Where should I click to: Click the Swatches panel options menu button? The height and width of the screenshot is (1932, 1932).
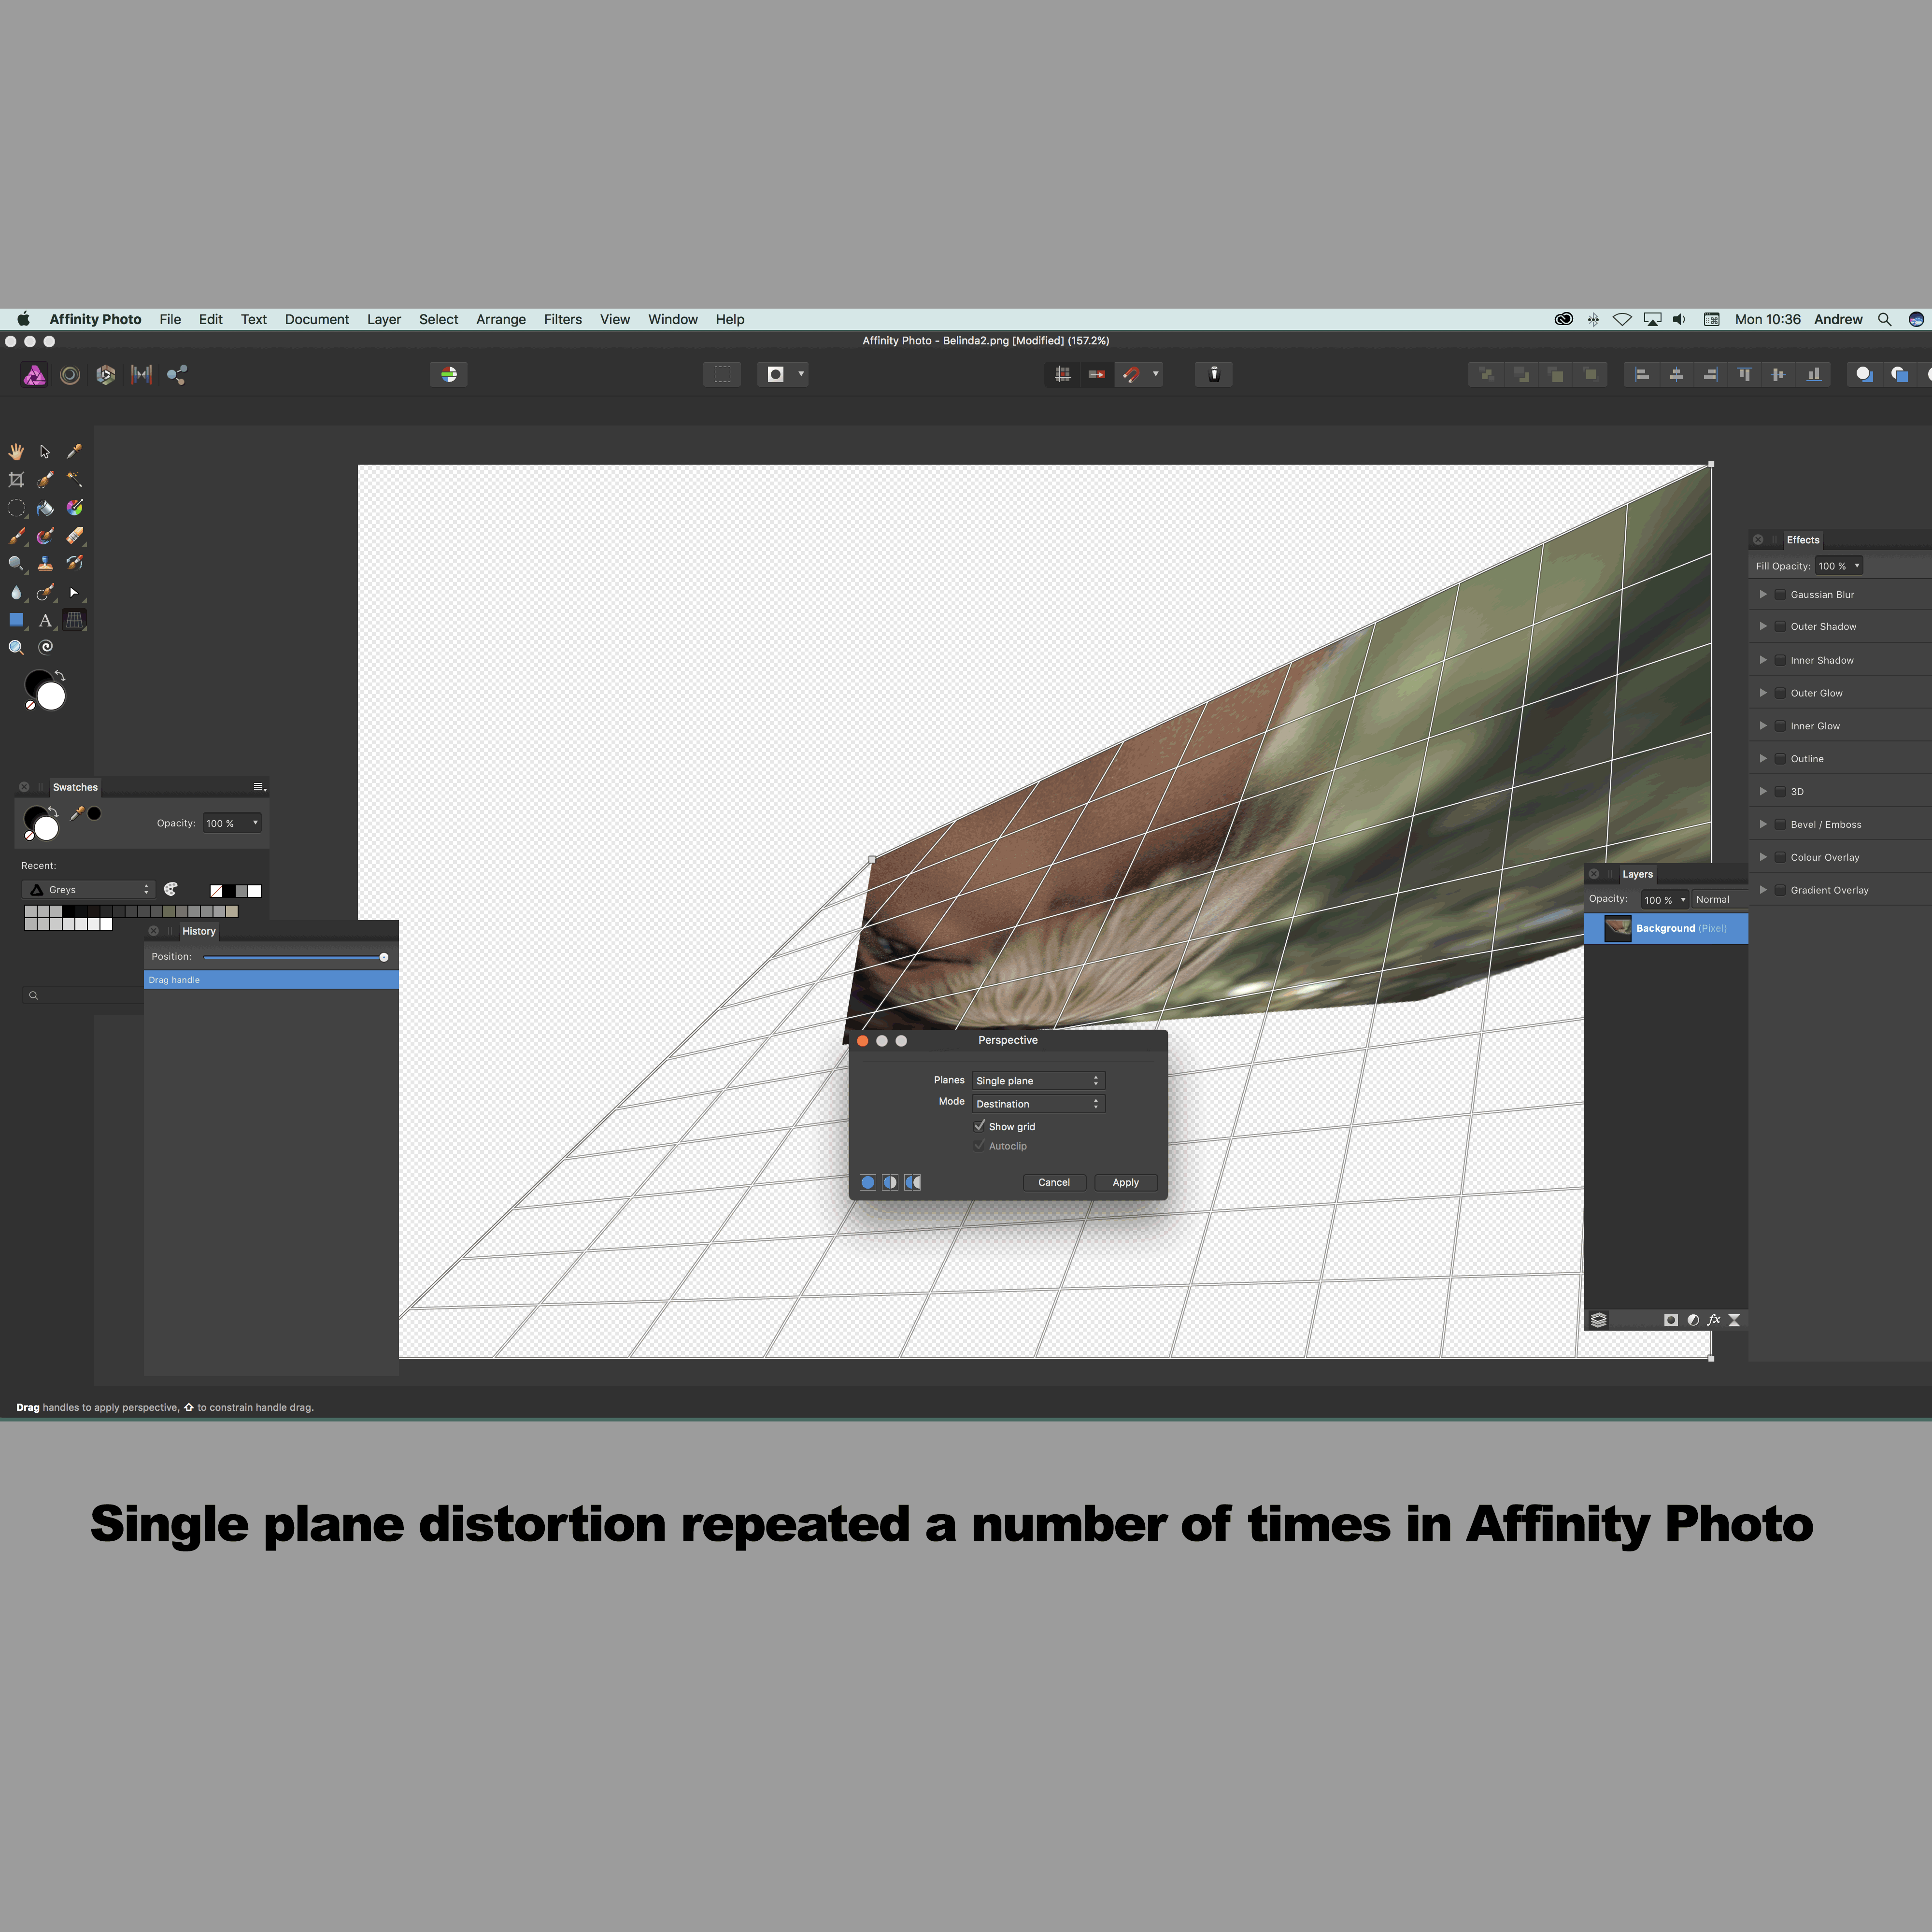click(x=259, y=787)
